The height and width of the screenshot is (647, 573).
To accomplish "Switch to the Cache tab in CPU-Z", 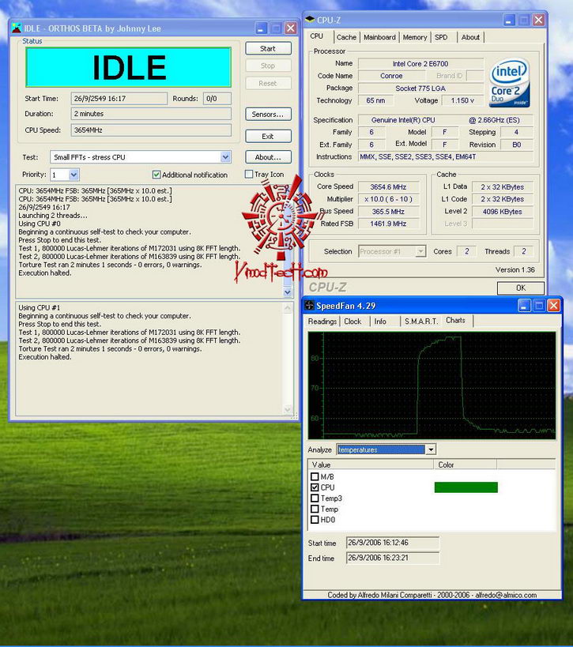I will point(346,37).
